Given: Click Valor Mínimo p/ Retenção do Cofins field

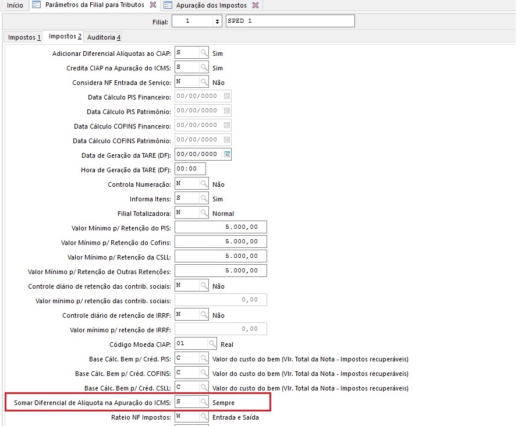Looking at the screenshot, I should (x=221, y=242).
